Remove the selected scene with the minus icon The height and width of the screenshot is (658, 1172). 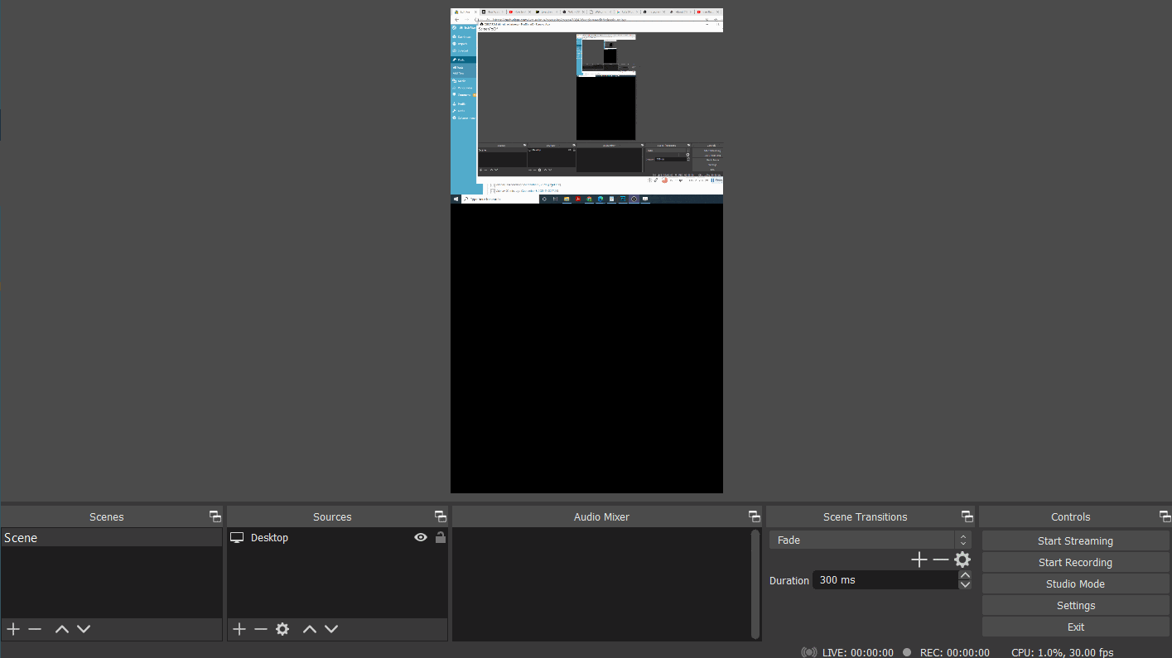(35, 629)
